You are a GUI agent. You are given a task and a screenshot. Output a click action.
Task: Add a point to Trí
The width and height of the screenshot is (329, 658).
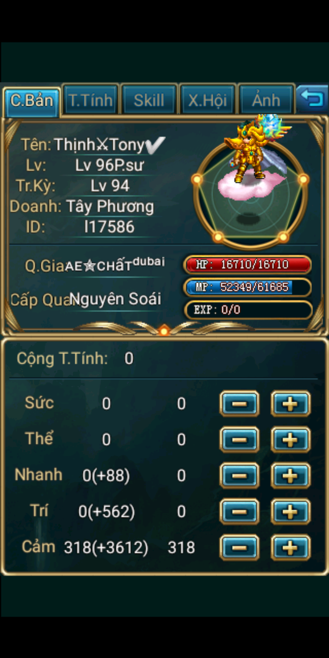(290, 511)
